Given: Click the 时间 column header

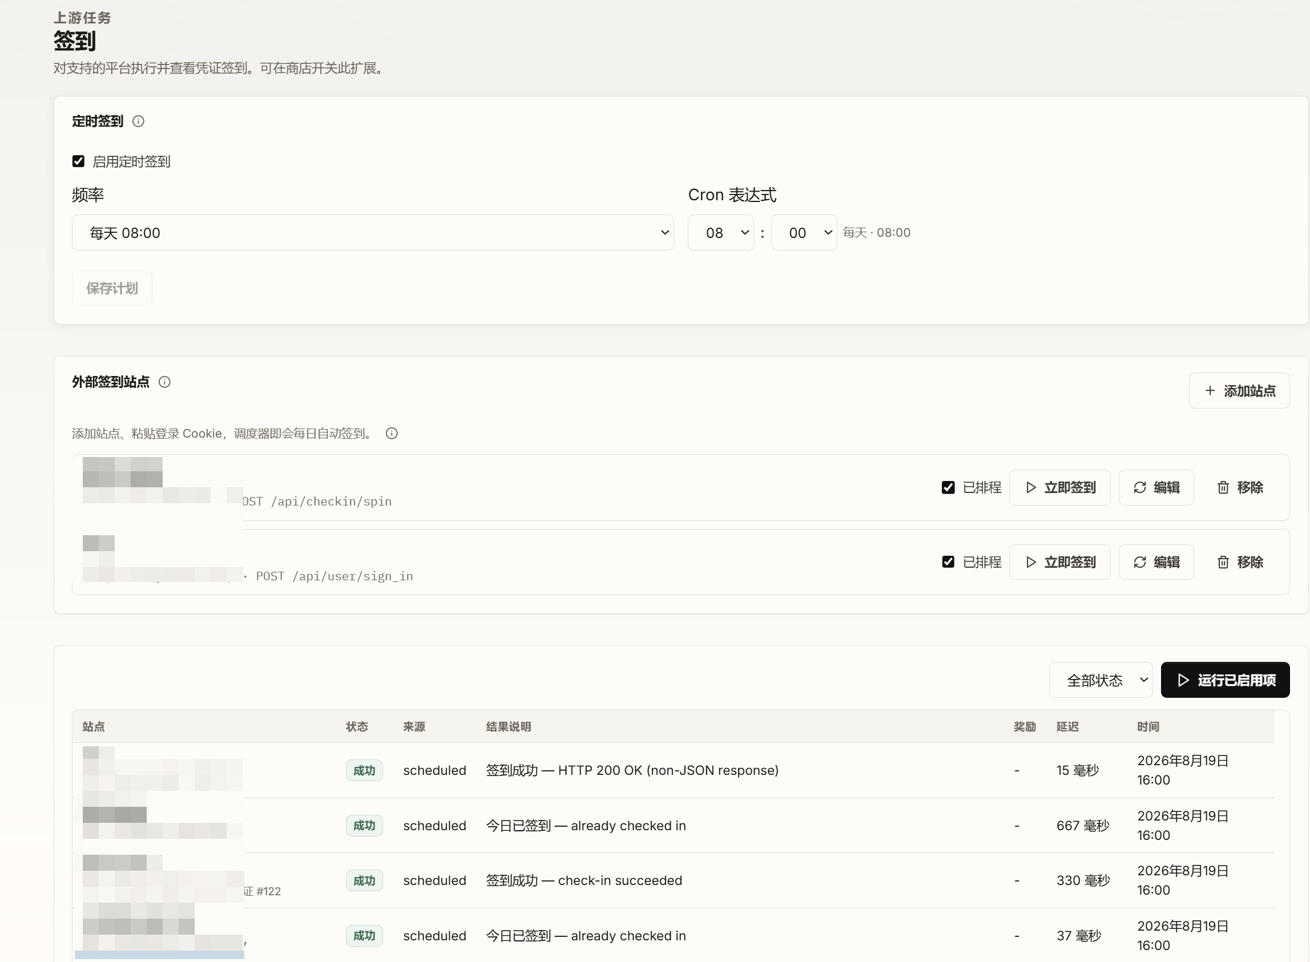Looking at the screenshot, I should click(x=1148, y=727).
